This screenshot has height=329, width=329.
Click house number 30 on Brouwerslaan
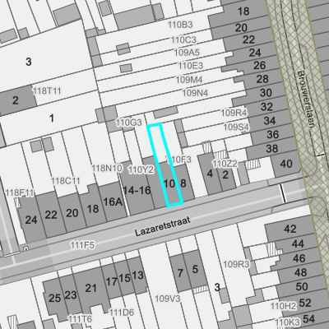[x=266, y=93]
